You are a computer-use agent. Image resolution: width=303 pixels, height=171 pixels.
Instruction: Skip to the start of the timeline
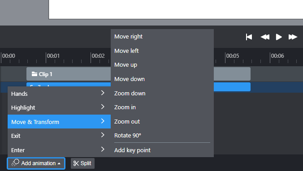click(x=249, y=37)
